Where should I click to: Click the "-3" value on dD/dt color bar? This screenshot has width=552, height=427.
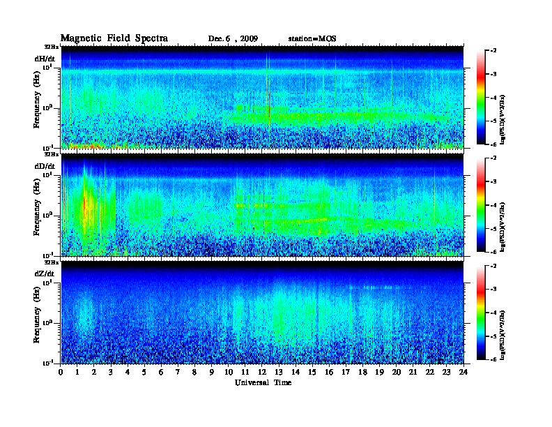(x=493, y=181)
